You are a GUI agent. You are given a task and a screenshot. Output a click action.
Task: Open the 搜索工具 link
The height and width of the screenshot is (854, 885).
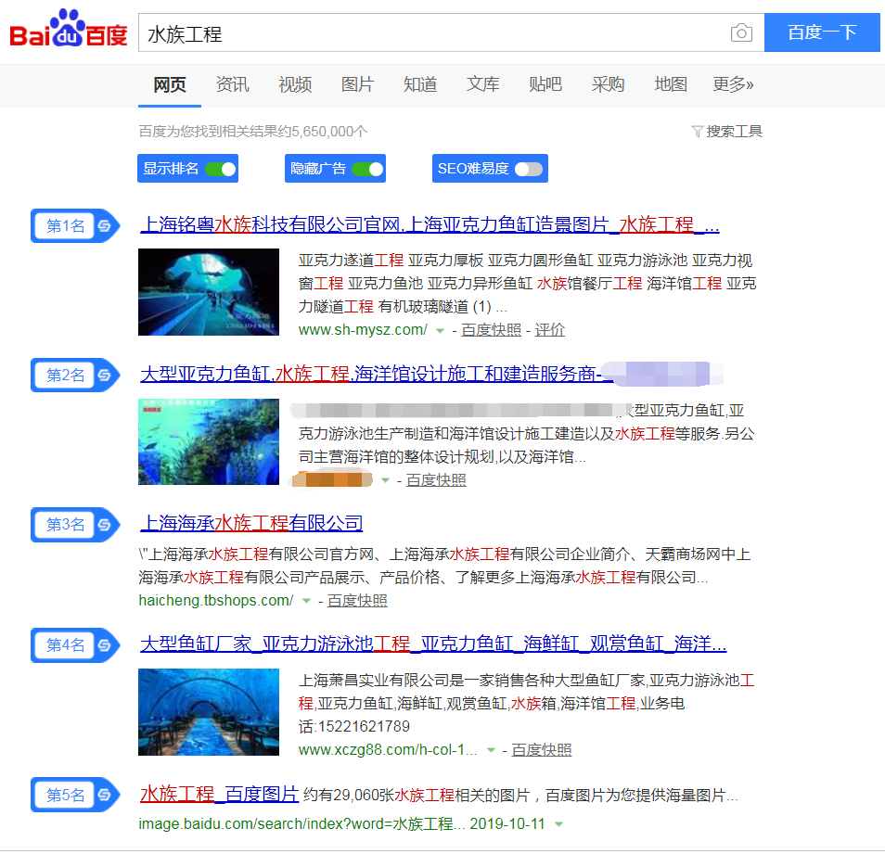click(x=734, y=132)
